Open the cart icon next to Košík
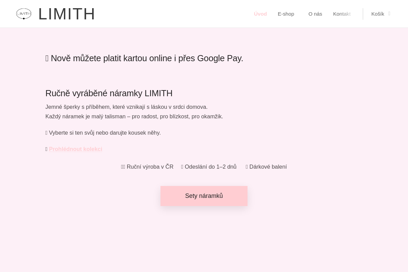This screenshot has height=272, width=408. (389, 14)
